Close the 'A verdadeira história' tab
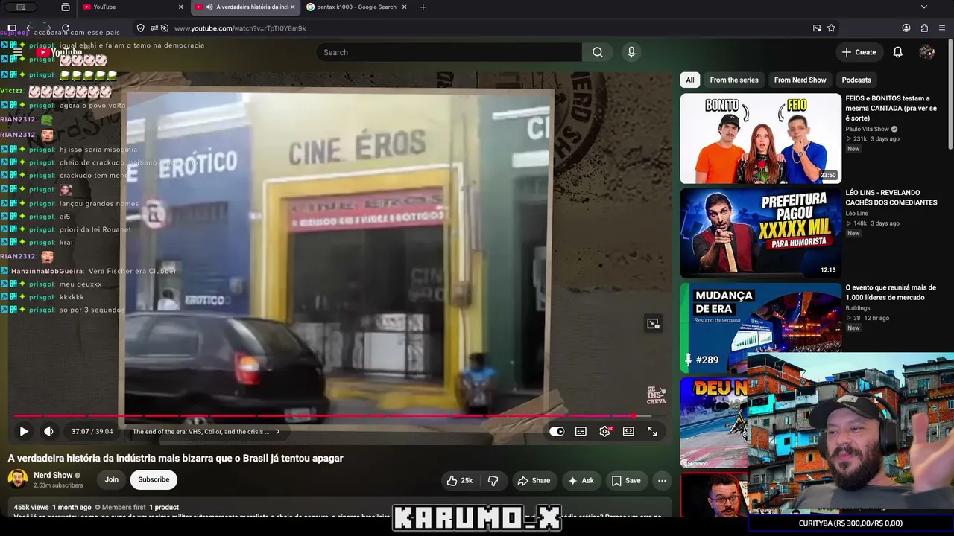This screenshot has width=954, height=536. 292,7
